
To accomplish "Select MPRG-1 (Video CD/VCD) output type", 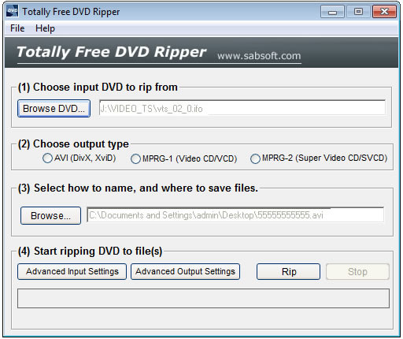I will pyautogui.click(x=184, y=158).
